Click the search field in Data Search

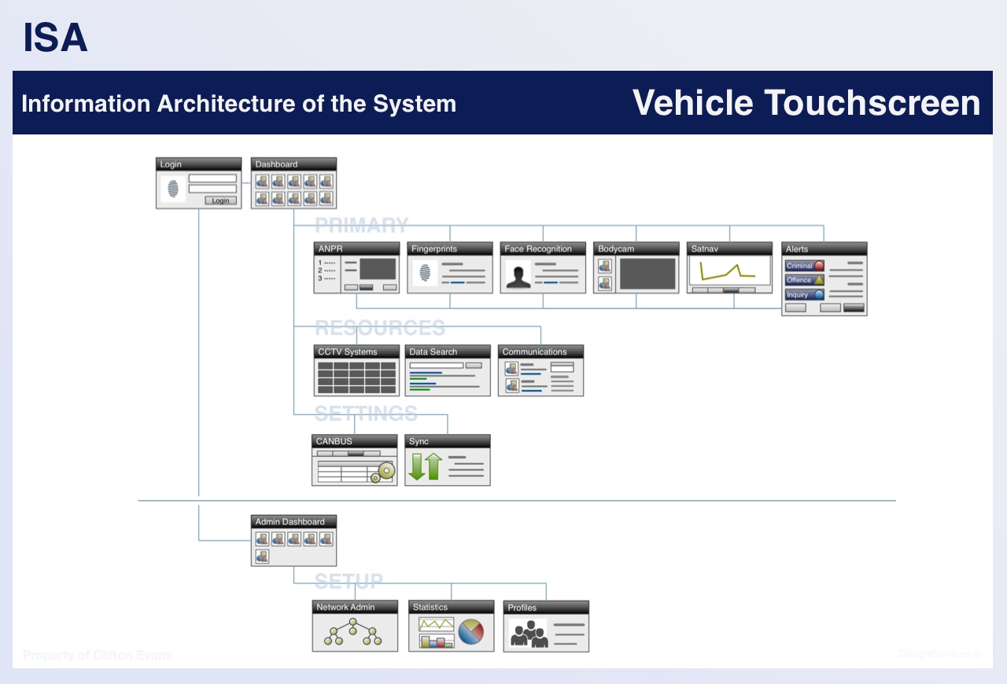436,366
